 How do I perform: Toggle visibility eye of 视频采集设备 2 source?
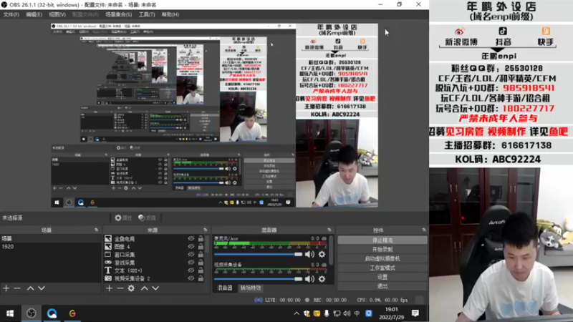(191, 278)
